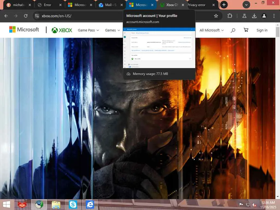Open the Extensions puzzle icon
The image size is (280, 210).
click(x=230, y=16)
